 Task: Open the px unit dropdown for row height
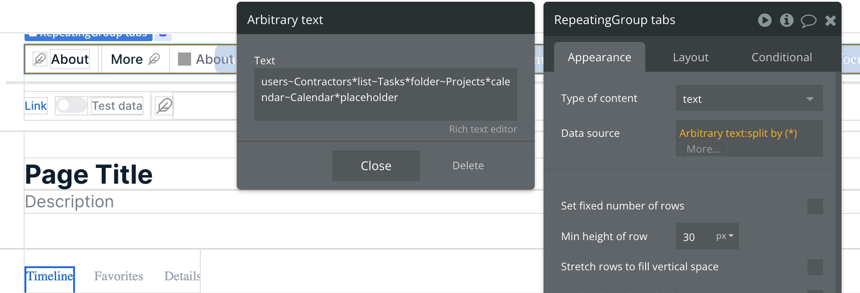coord(724,236)
